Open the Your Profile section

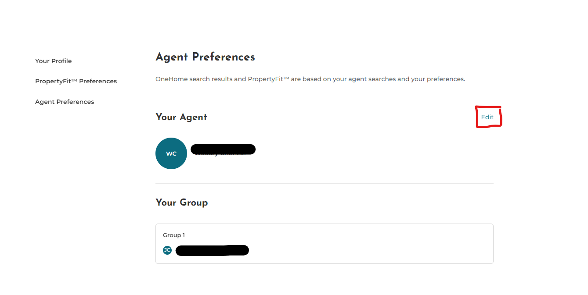[53, 61]
